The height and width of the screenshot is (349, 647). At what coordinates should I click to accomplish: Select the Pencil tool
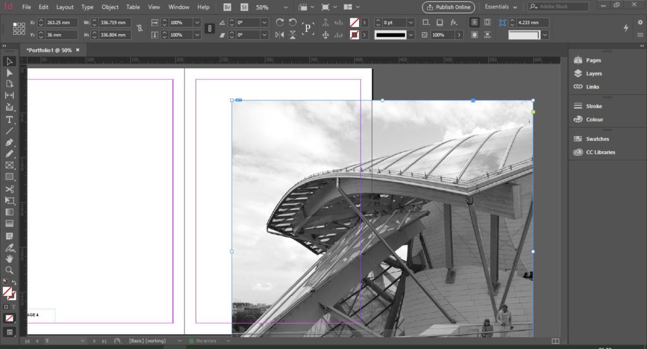[x=9, y=154]
